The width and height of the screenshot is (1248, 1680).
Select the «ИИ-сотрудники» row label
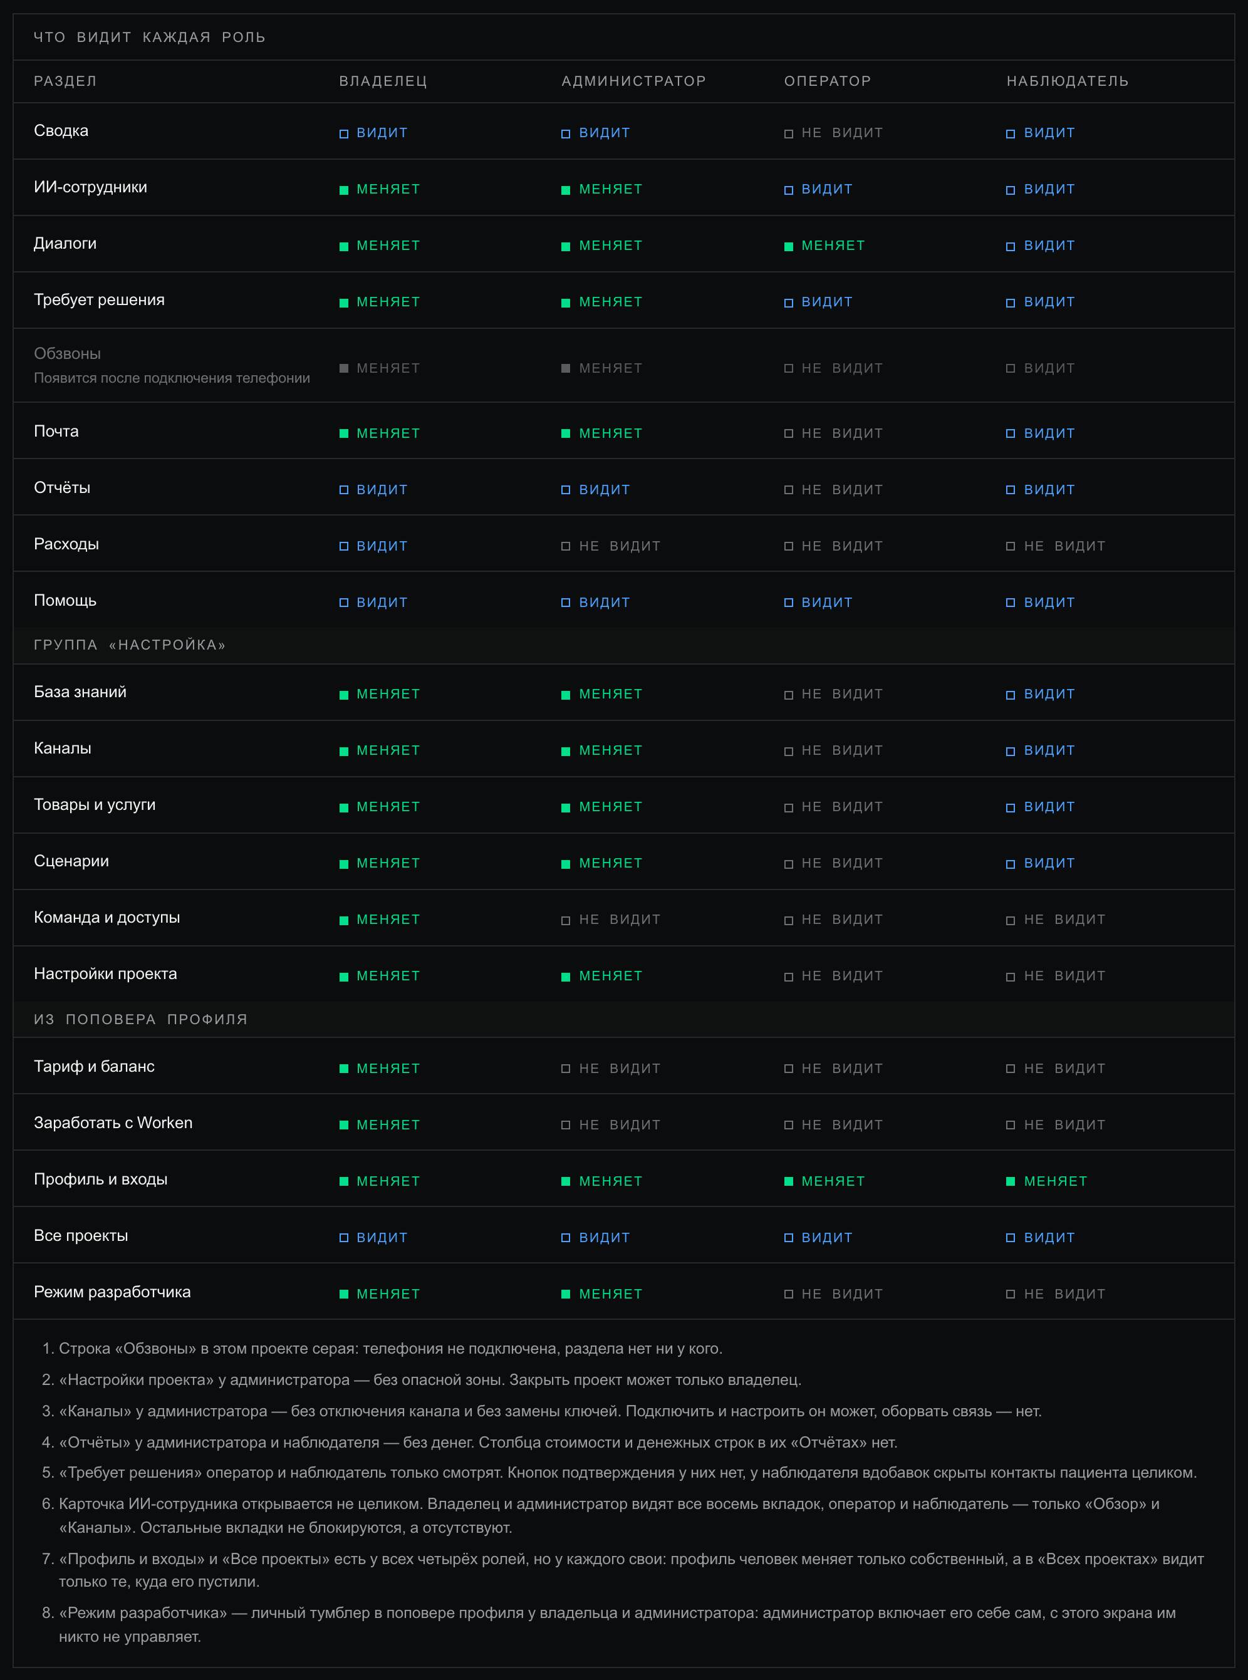(x=91, y=187)
